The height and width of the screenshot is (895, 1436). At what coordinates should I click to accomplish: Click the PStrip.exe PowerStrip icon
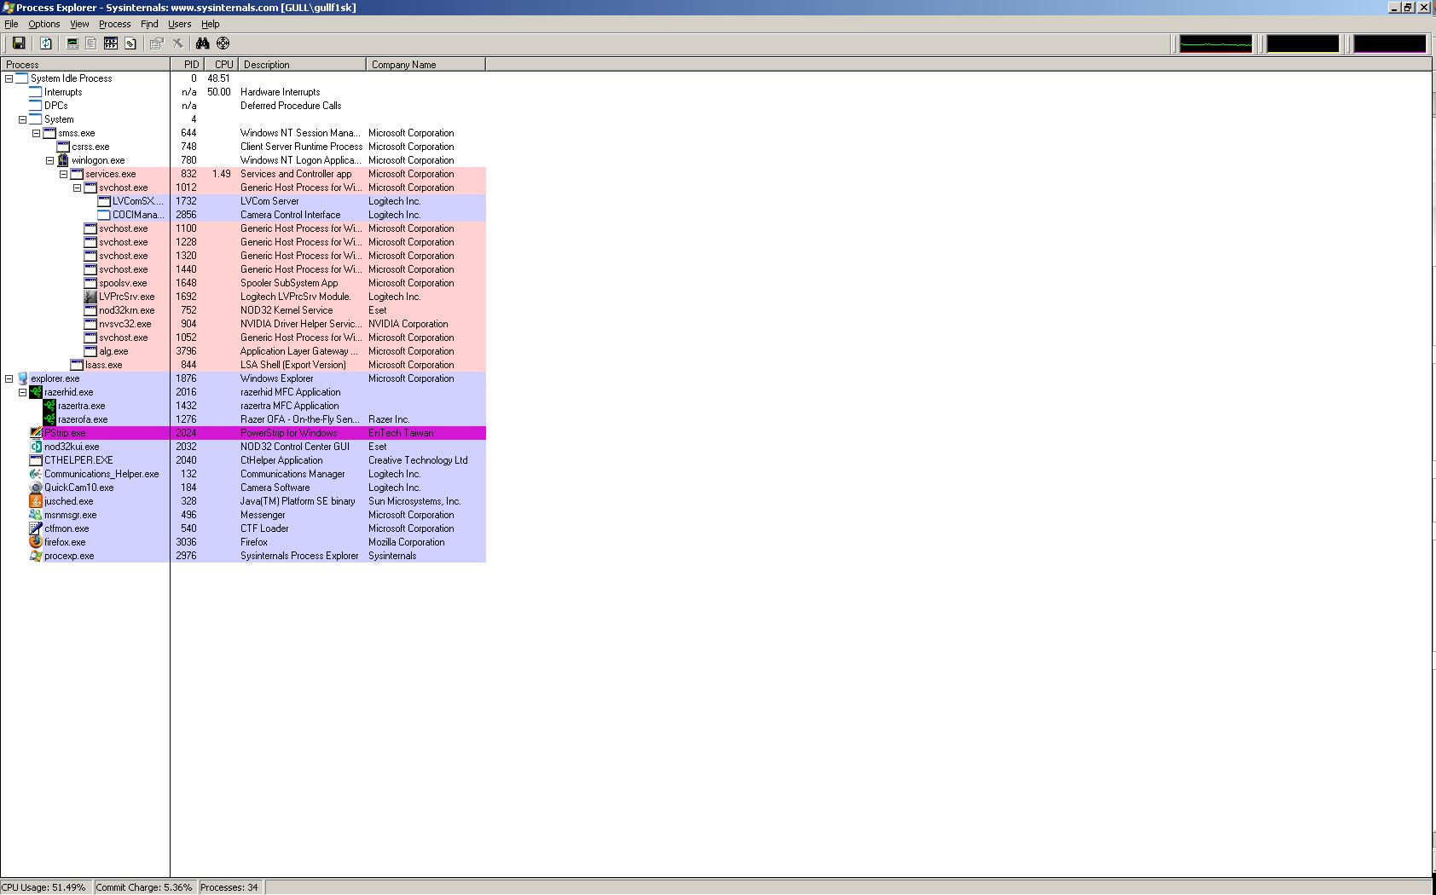(x=36, y=433)
